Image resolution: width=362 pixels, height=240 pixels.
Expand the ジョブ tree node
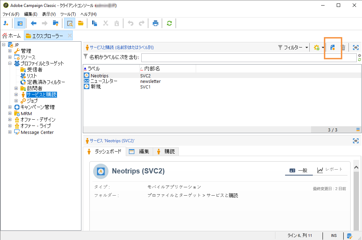(x=16, y=101)
